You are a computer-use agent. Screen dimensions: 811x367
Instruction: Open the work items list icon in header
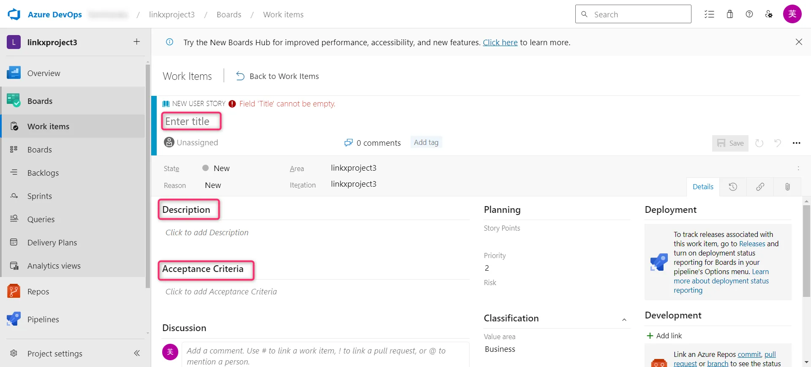[709, 14]
